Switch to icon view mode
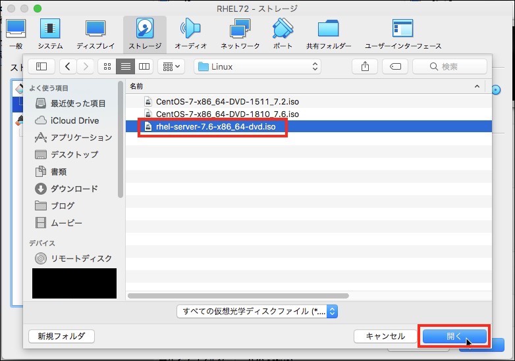Viewport: 515px width, 361px height. pos(107,66)
